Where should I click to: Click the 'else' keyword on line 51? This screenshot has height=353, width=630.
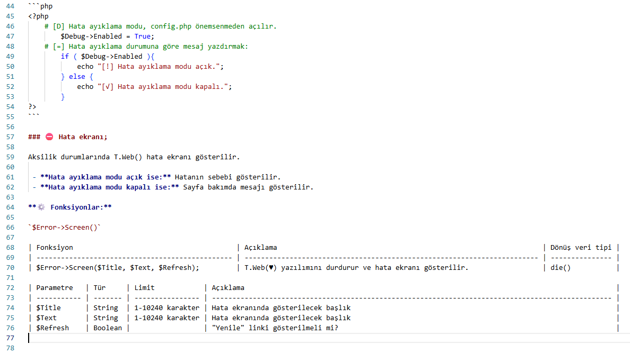click(77, 77)
